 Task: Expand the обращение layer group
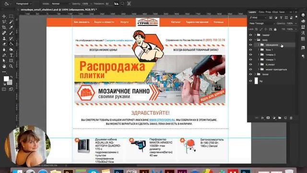(259, 45)
